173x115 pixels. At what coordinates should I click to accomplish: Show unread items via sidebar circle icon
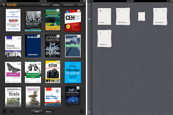[x=89, y=19]
